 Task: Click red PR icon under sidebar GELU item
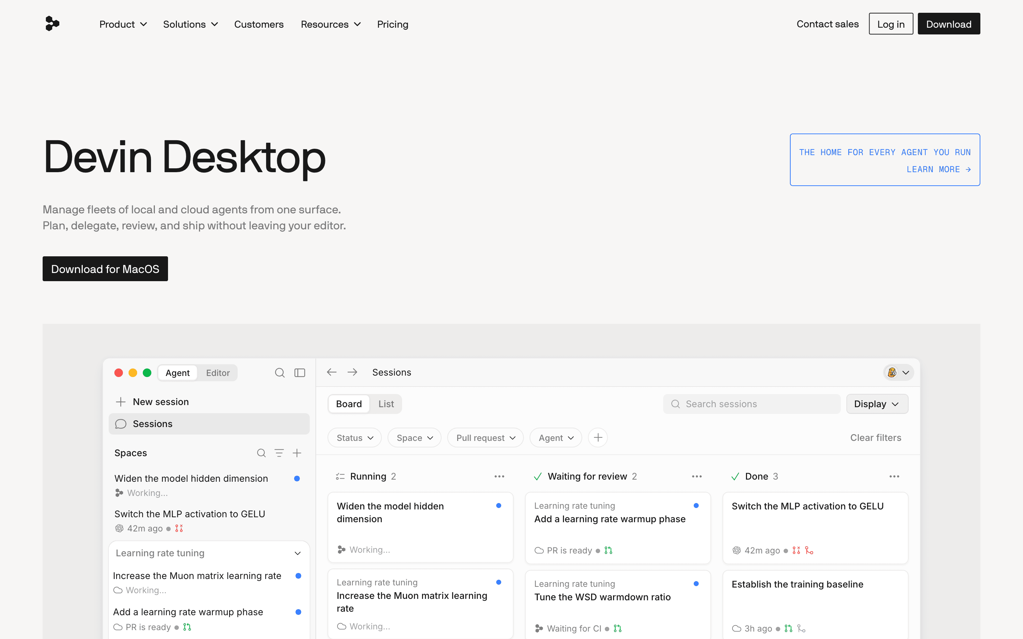[x=179, y=528]
